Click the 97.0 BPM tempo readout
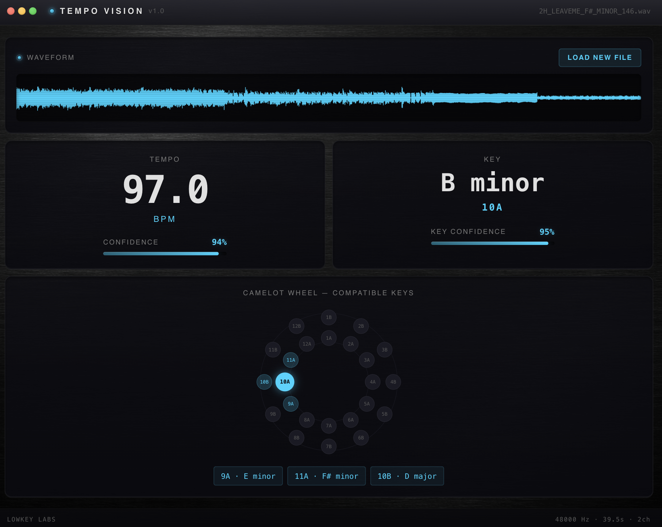The height and width of the screenshot is (527, 662). tap(165, 189)
